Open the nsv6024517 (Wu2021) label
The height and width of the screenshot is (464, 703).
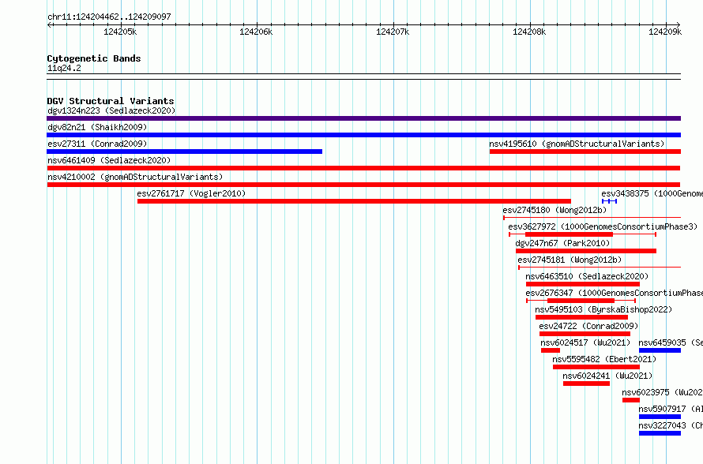click(x=585, y=342)
